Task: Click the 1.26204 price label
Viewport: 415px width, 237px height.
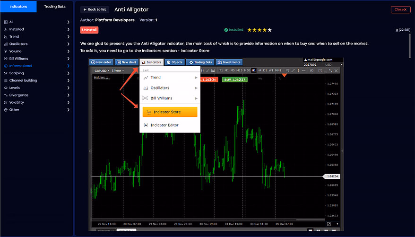Action: point(332,176)
